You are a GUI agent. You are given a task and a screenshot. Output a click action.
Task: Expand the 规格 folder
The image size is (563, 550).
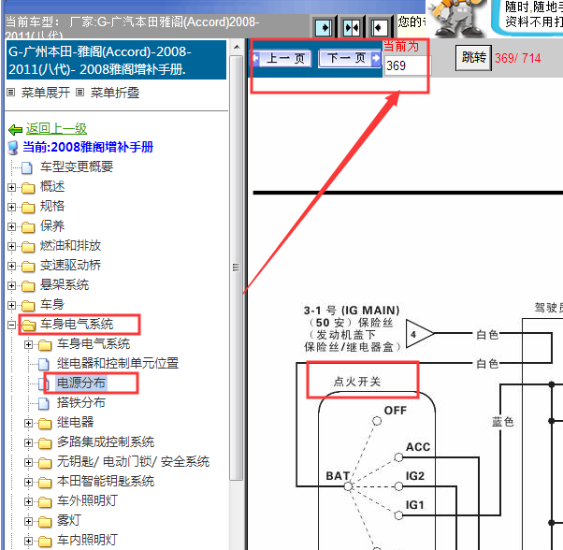click(x=11, y=207)
